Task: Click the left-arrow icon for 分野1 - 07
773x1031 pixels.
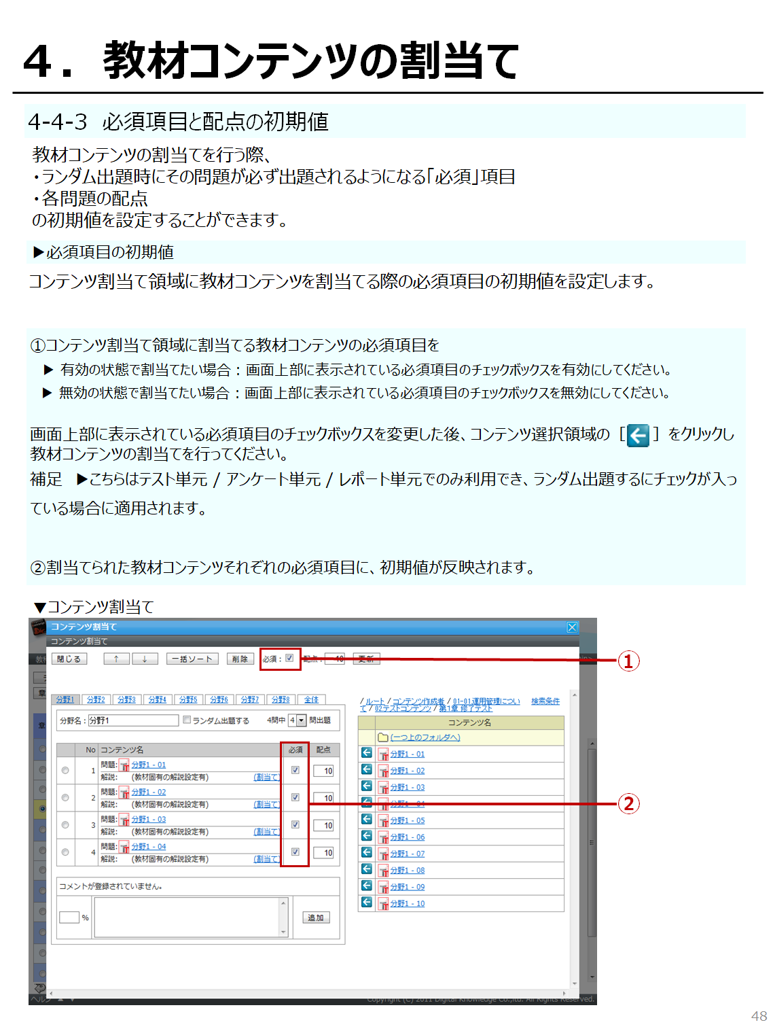Action: pyautogui.click(x=366, y=853)
